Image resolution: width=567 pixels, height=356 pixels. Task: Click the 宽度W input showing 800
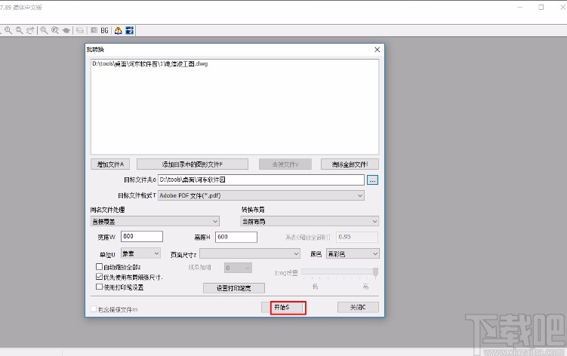(142, 236)
